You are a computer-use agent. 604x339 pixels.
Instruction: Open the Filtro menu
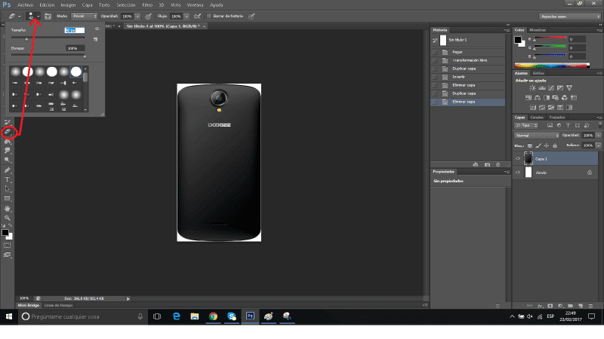147,5
